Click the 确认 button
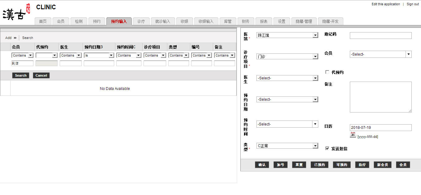 [262, 165]
